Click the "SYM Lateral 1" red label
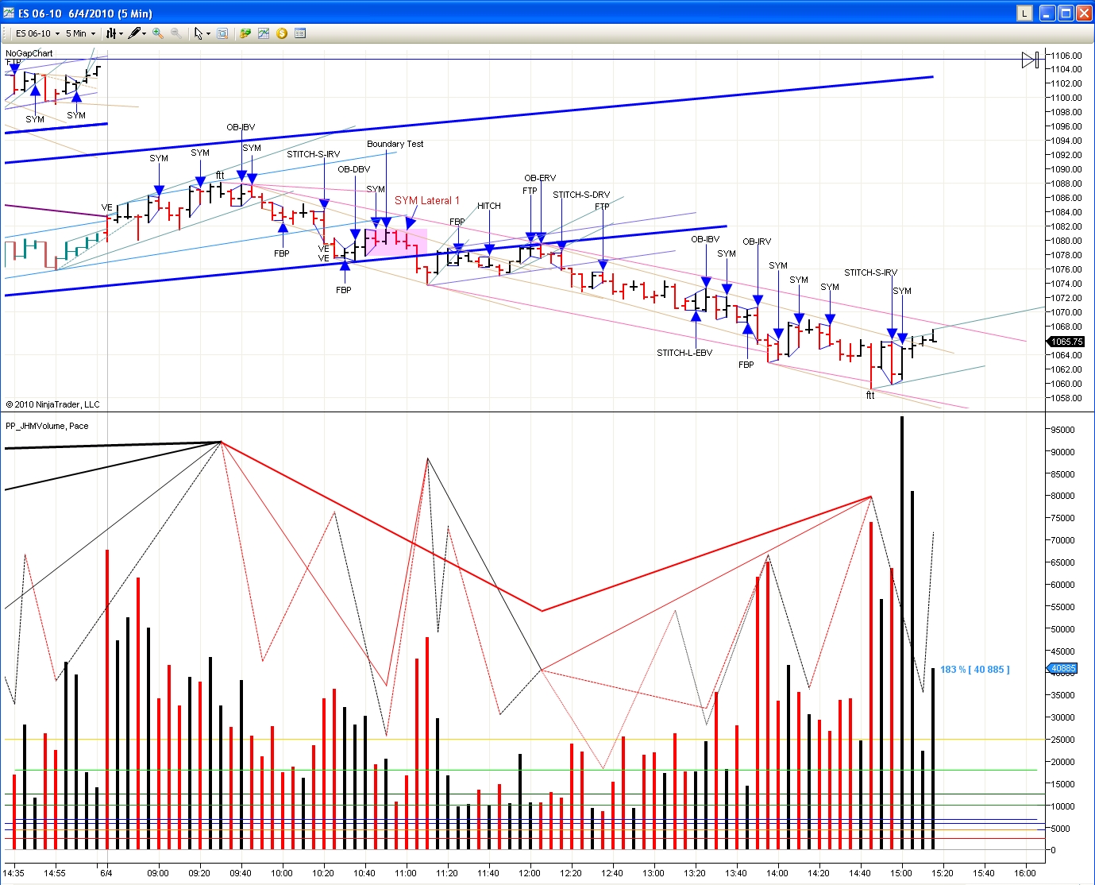 pos(427,200)
